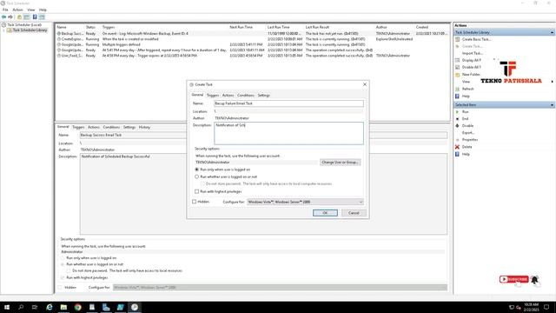The image size is (556, 313).
Task: Click the End task icon under Selected Item
Action: [x=458, y=119]
